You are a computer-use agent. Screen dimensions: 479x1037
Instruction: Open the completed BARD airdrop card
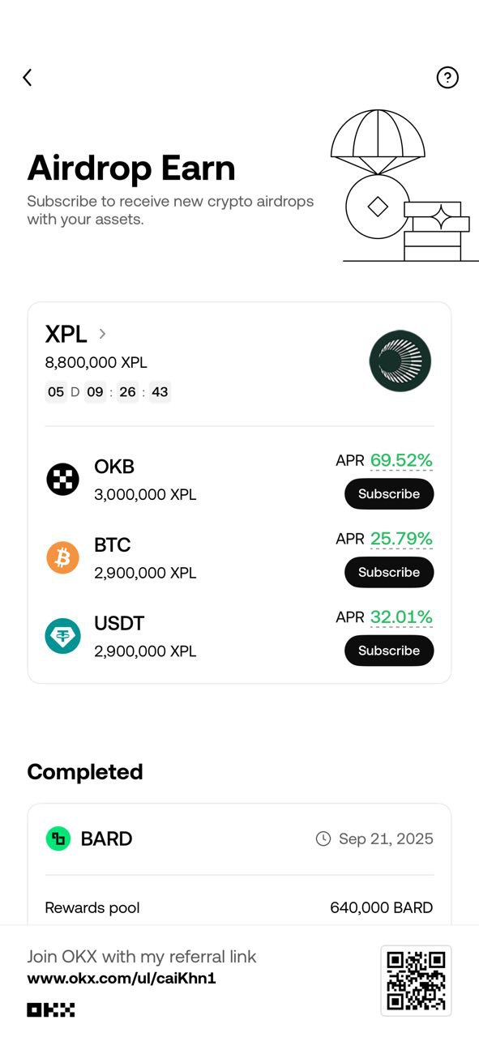pos(239,864)
